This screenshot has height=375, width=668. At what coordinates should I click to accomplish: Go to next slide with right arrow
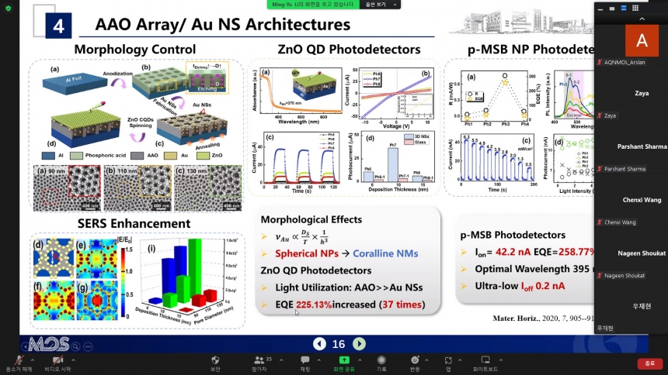(359, 343)
